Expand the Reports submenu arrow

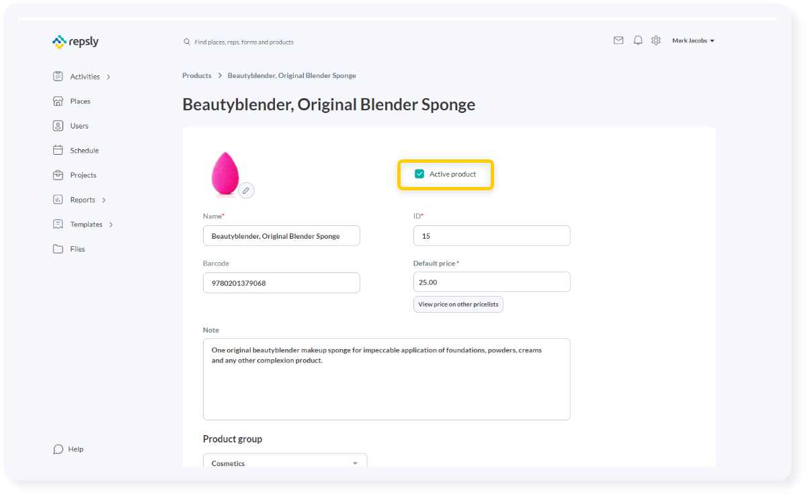104,200
